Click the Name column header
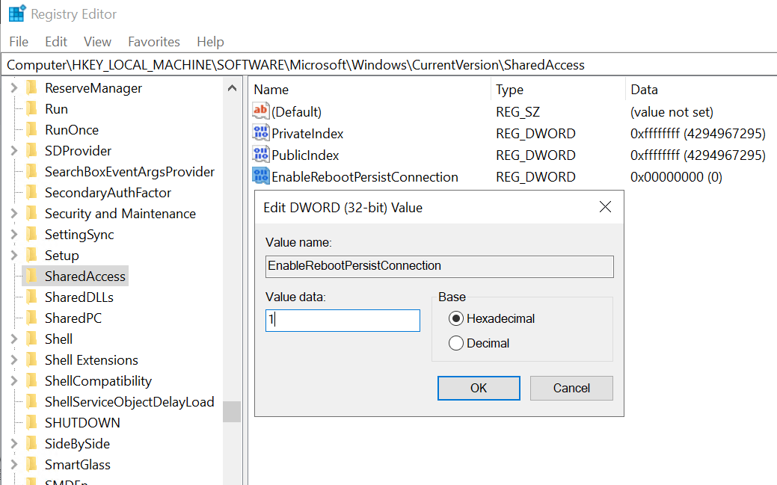This screenshot has width=777, height=485. (x=369, y=89)
